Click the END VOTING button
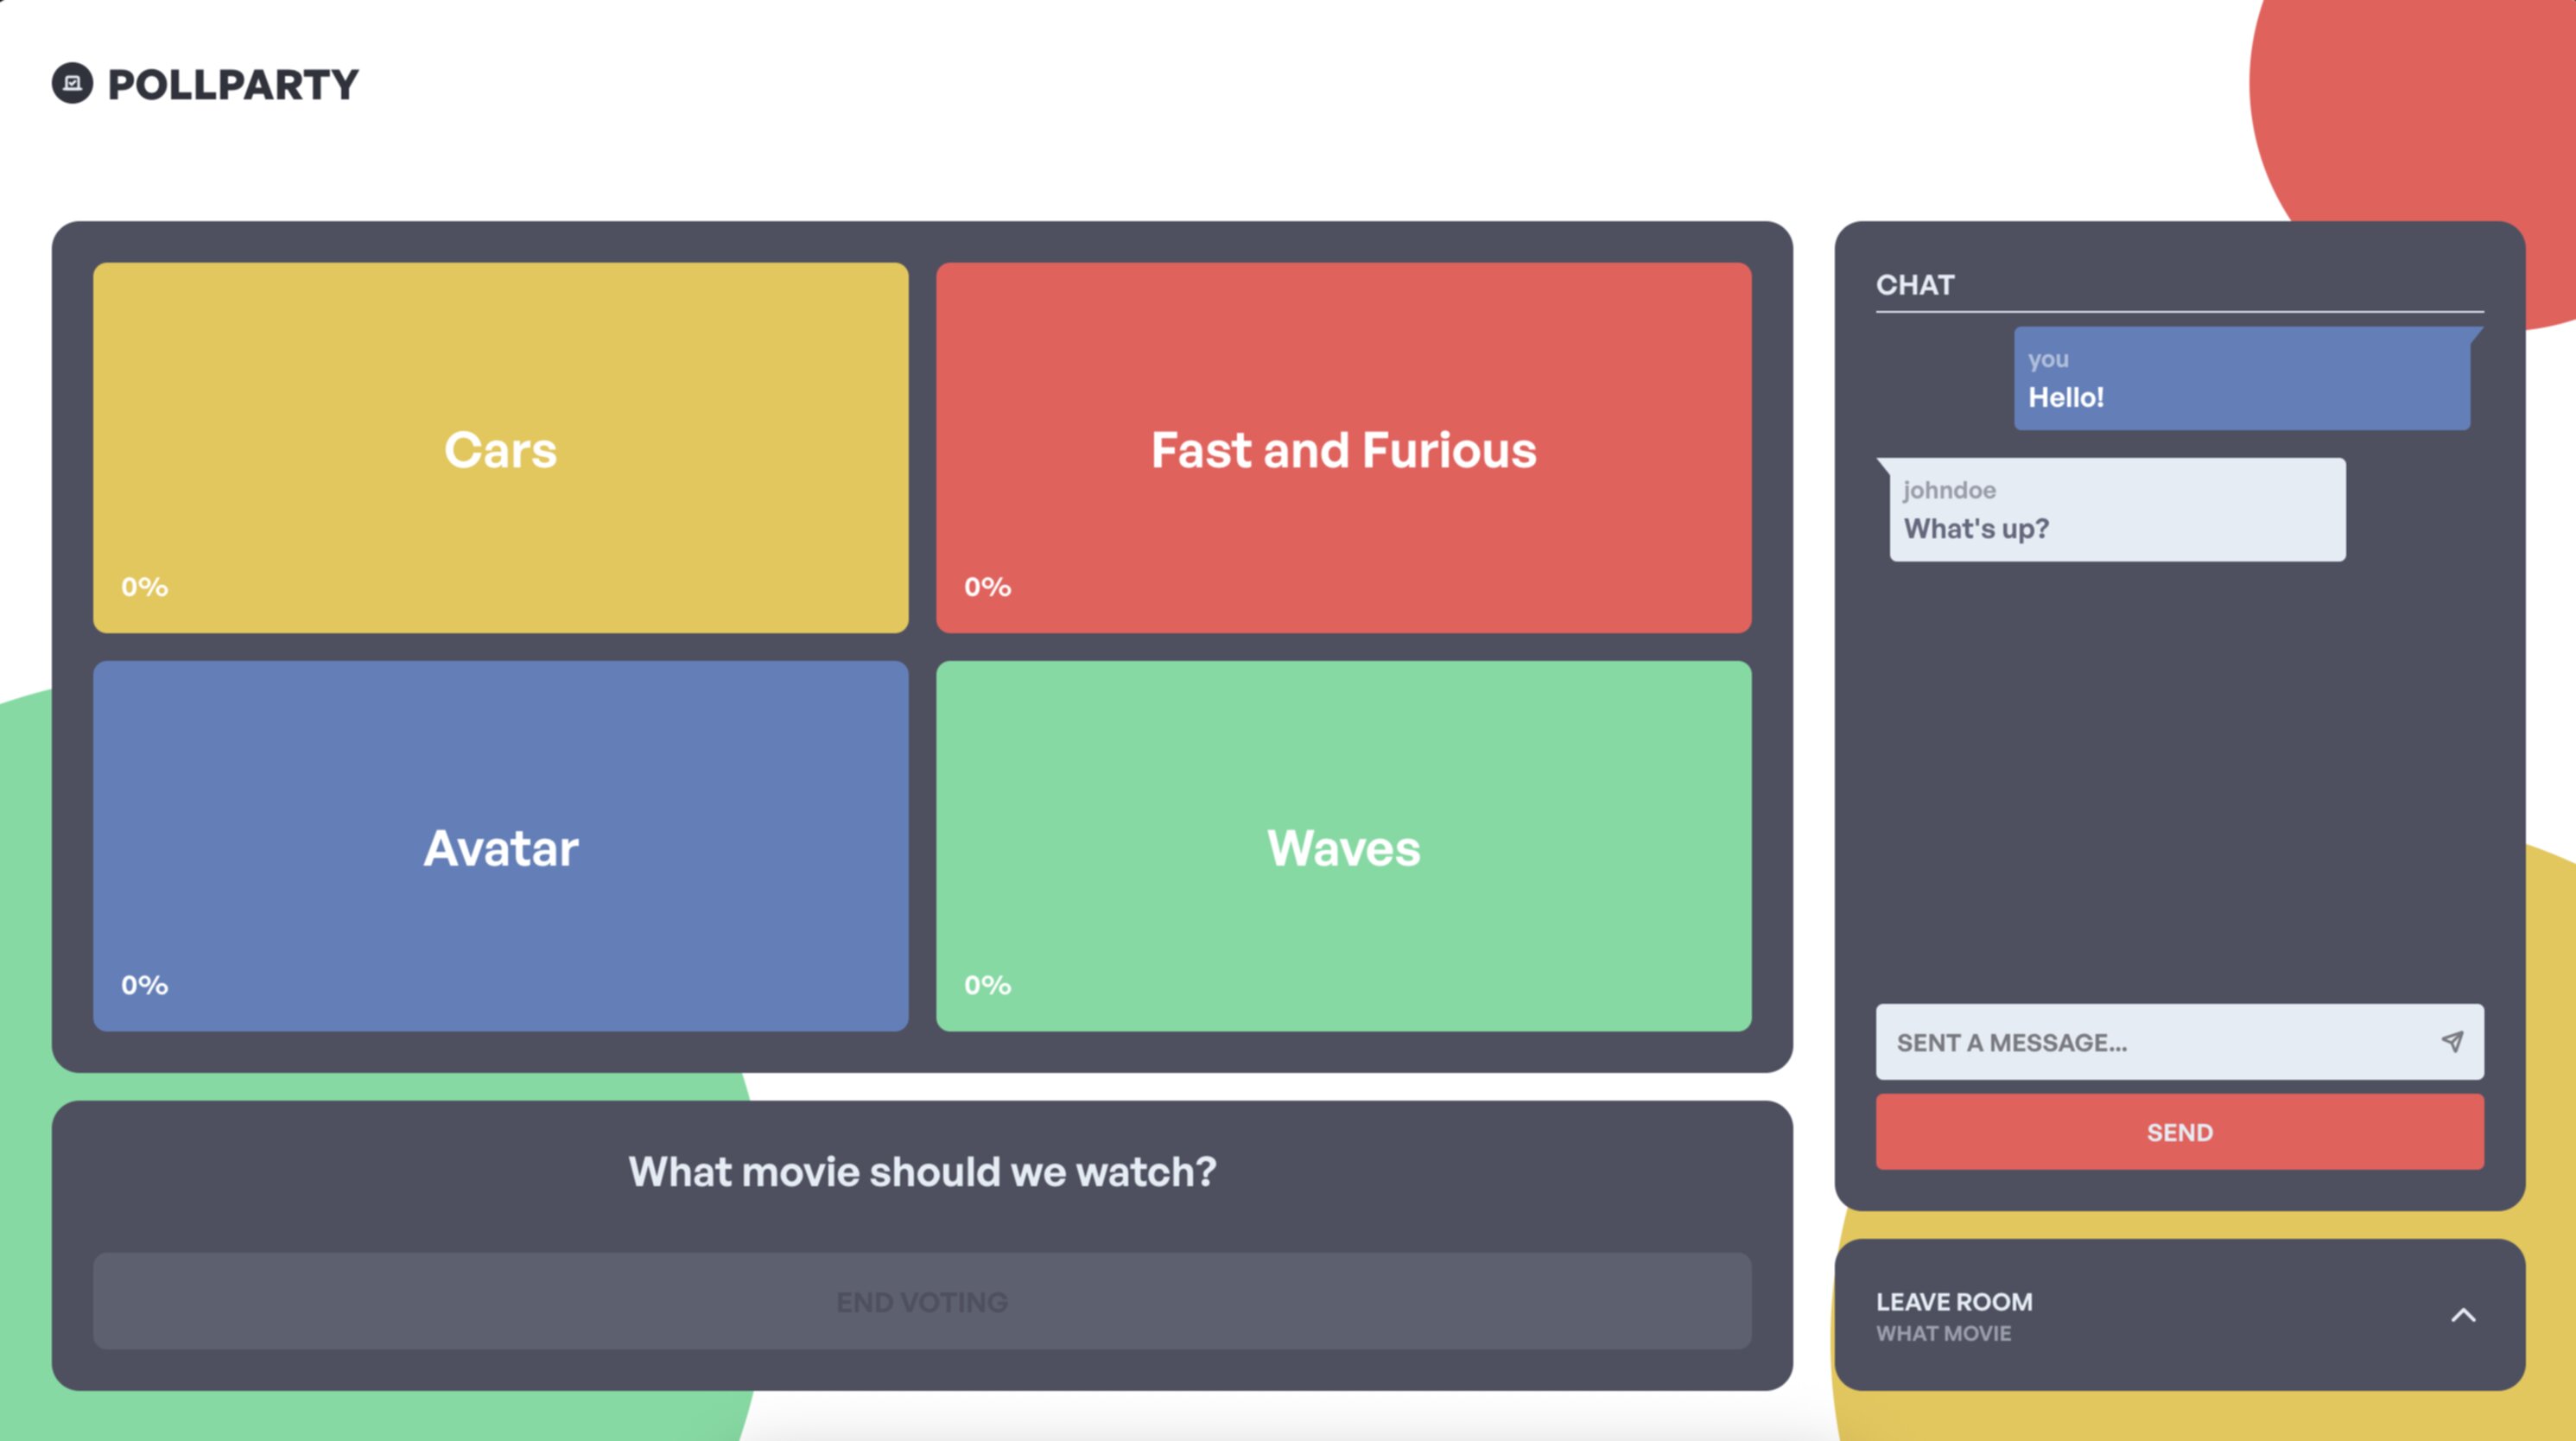This screenshot has width=2576, height=1441. (921, 1301)
